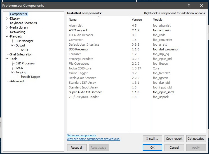The height and width of the screenshot is (154, 209).
Task: Sort components by Name column header
Action: point(73,20)
